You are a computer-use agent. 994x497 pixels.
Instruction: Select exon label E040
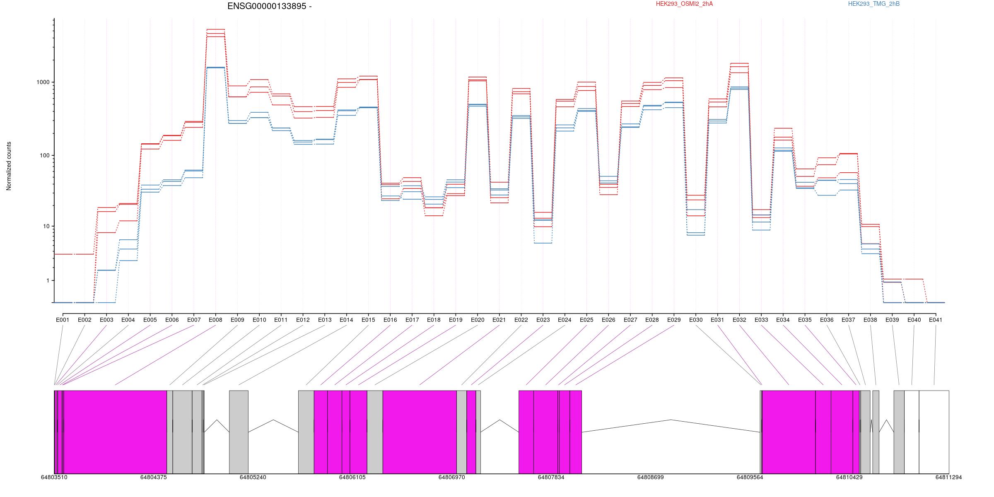(x=914, y=320)
